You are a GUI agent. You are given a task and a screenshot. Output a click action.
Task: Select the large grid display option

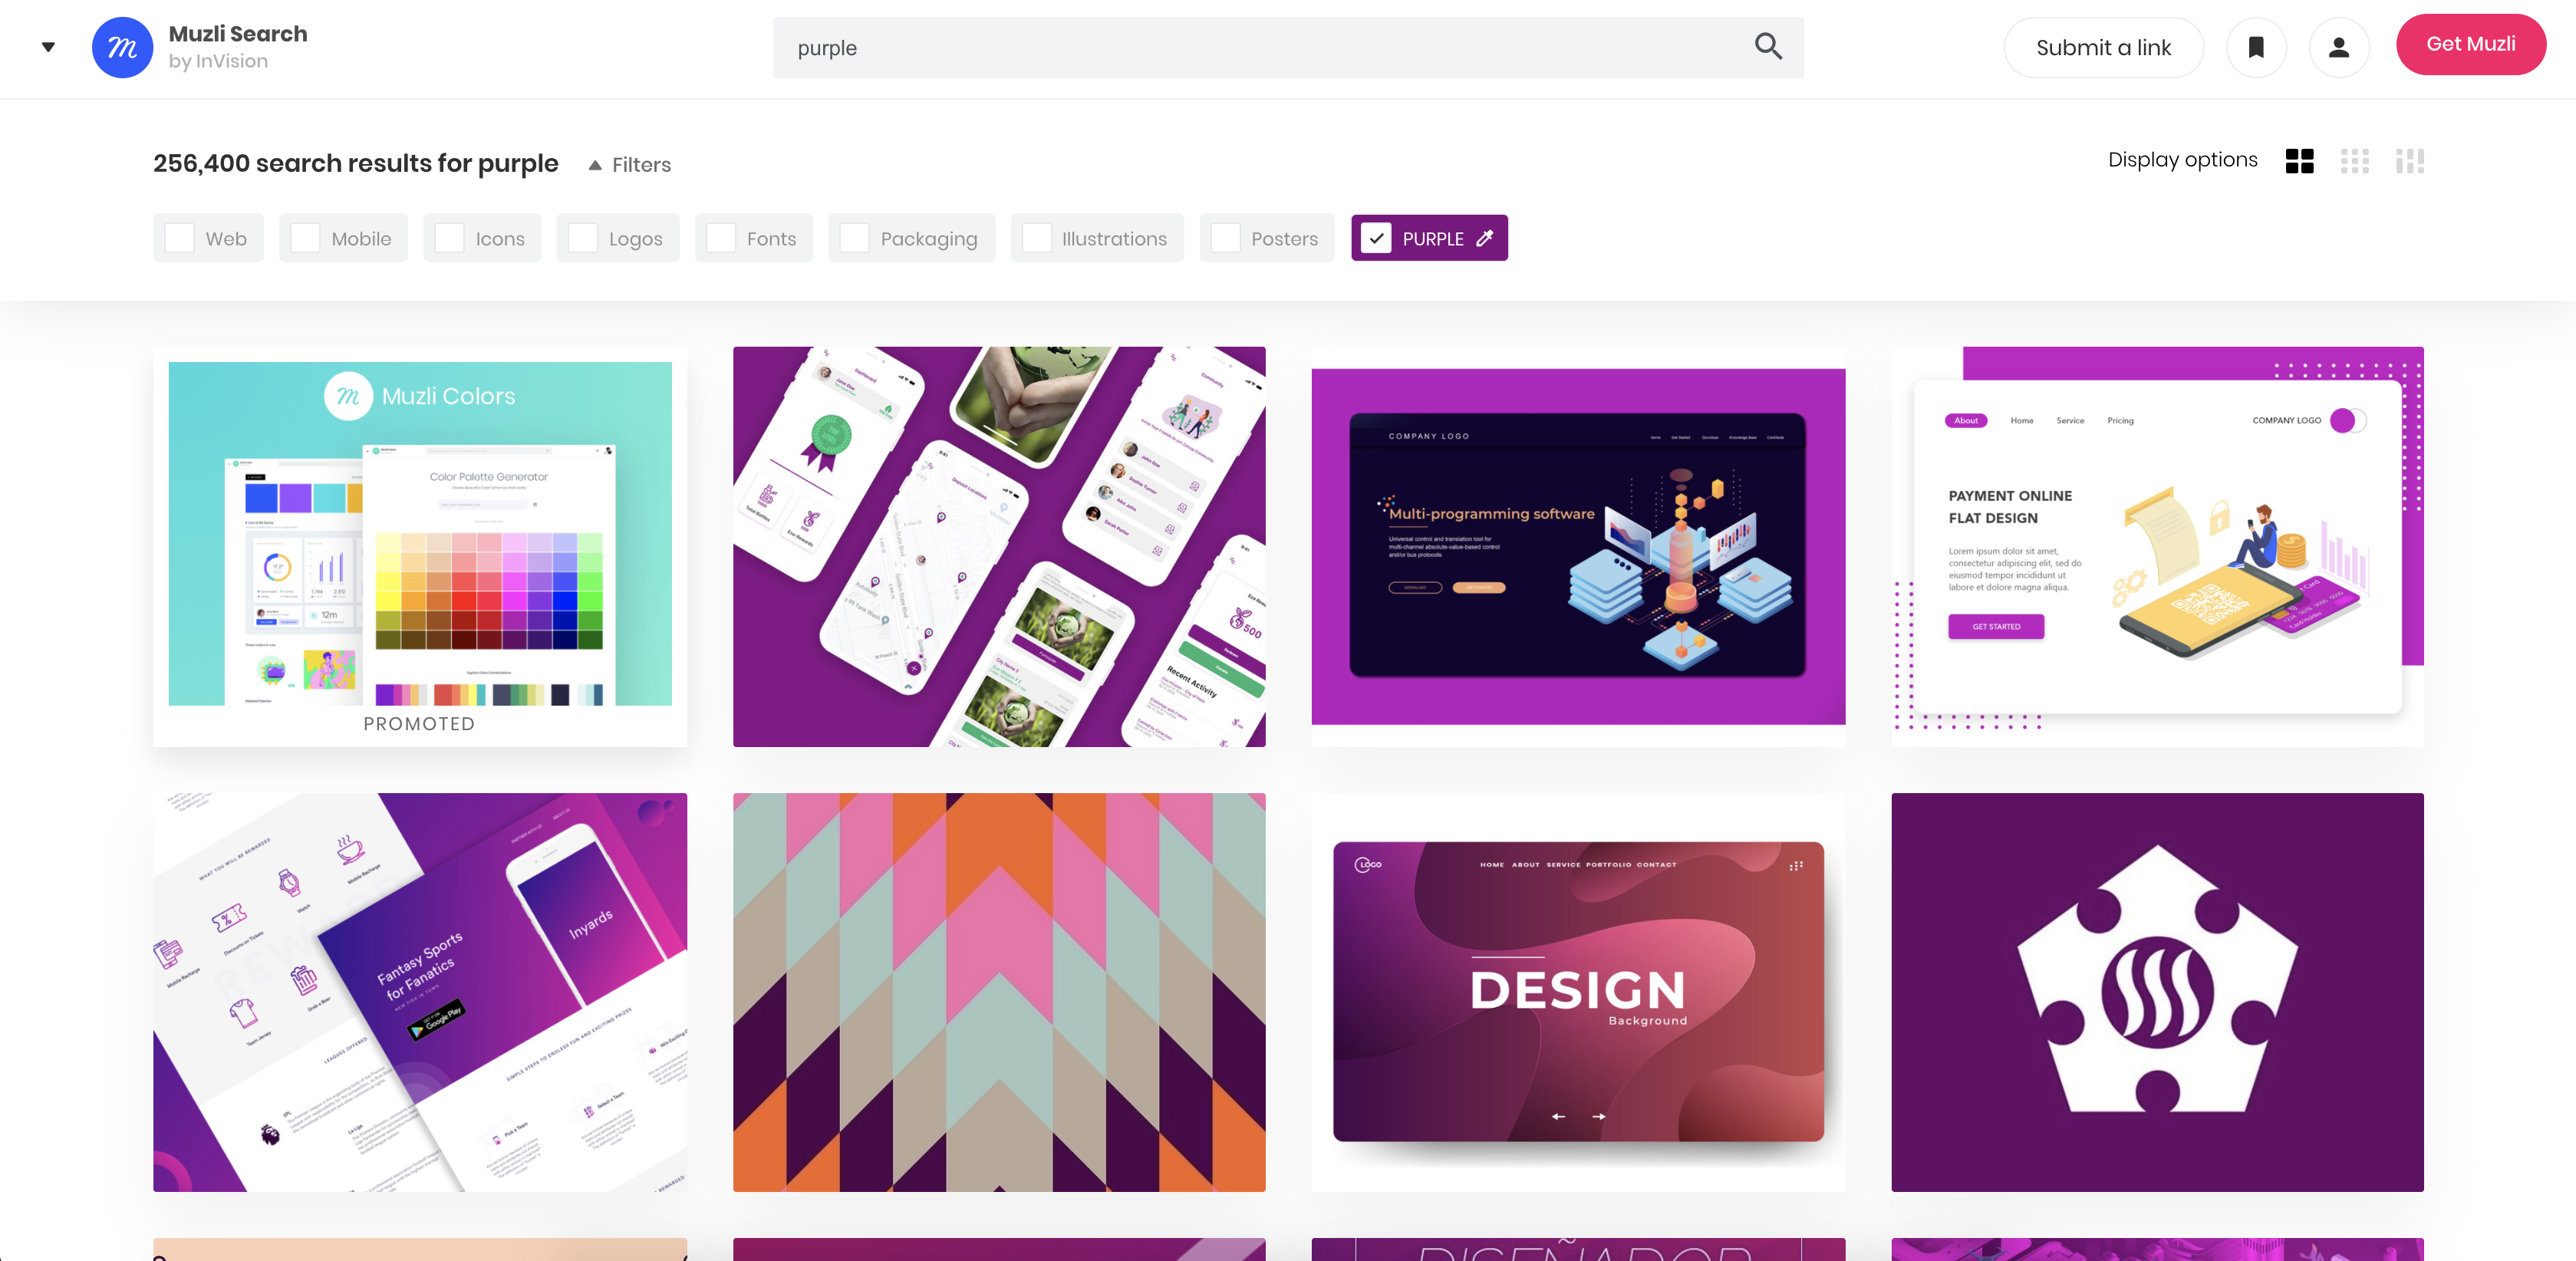[2299, 160]
